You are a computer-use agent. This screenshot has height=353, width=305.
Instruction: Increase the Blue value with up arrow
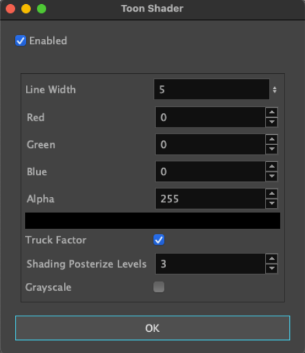coord(272,166)
